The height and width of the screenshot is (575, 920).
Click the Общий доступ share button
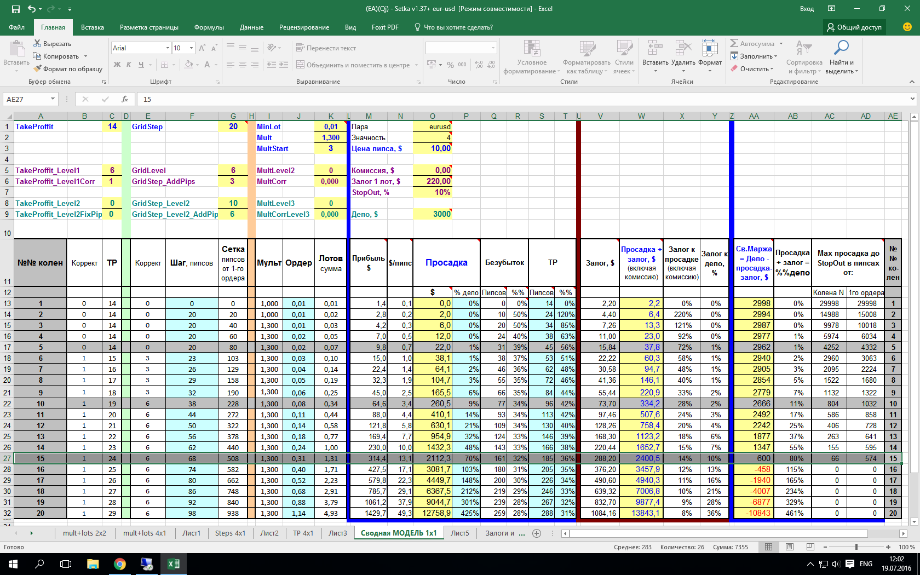854,27
